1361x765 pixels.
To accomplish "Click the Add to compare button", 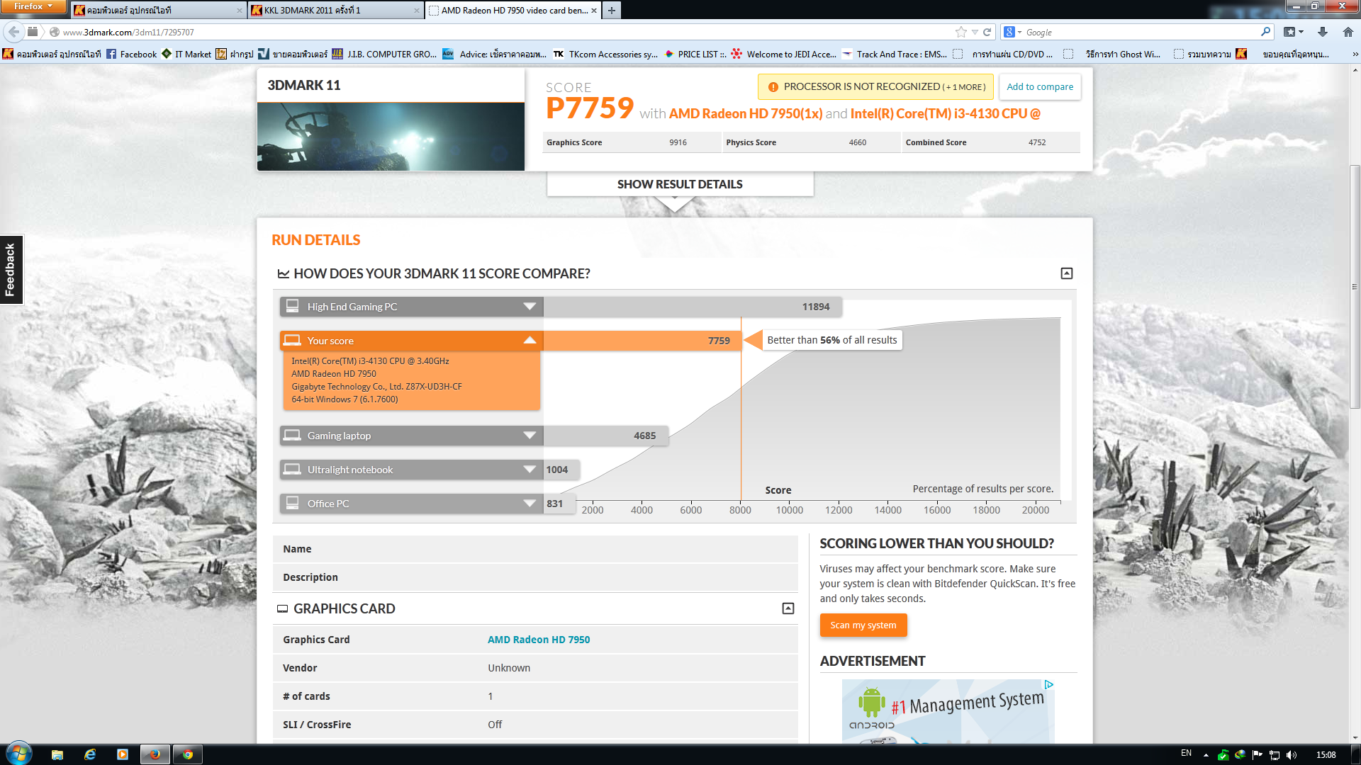I will pos(1039,86).
